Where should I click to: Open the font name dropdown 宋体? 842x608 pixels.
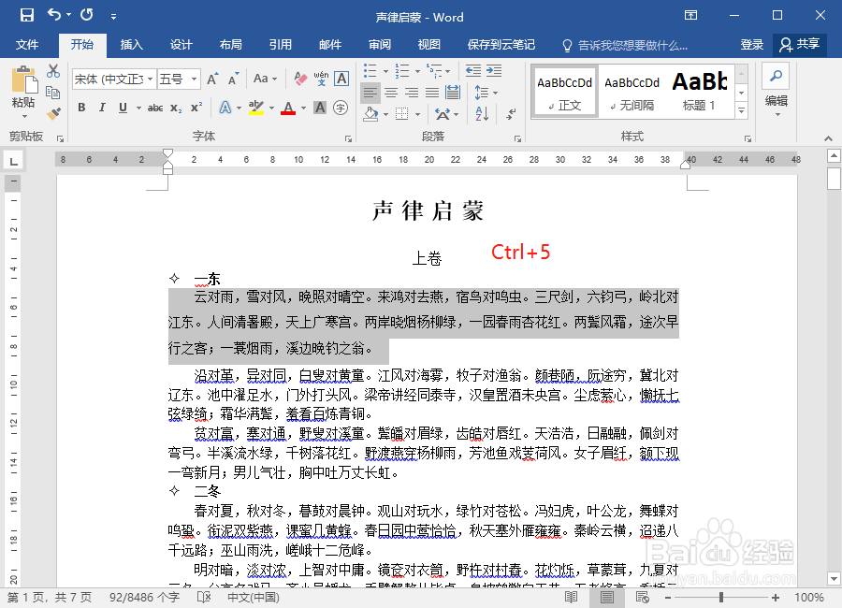pyautogui.click(x=151, y=79)
